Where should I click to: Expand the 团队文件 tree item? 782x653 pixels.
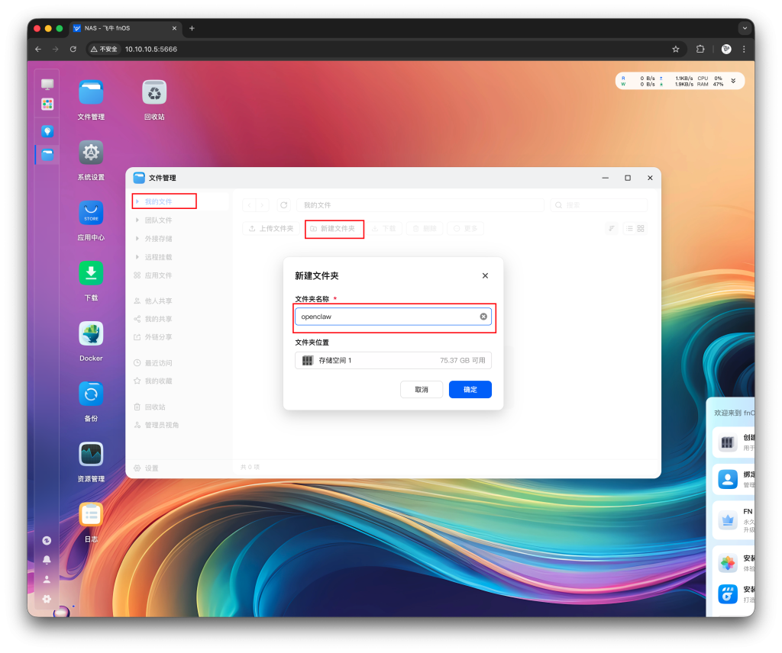[x=137, y=220]
